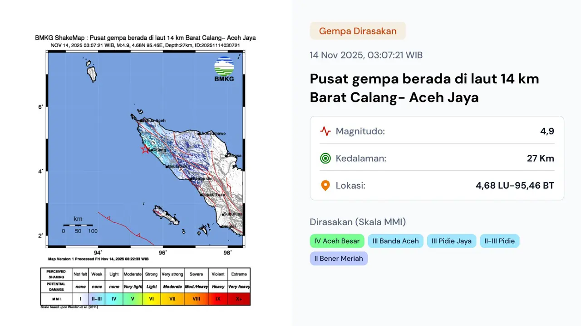Click the red magnitude waveform icon
Image resolution: width=581 pixels, height=326 pixels.
coord(325,131)
